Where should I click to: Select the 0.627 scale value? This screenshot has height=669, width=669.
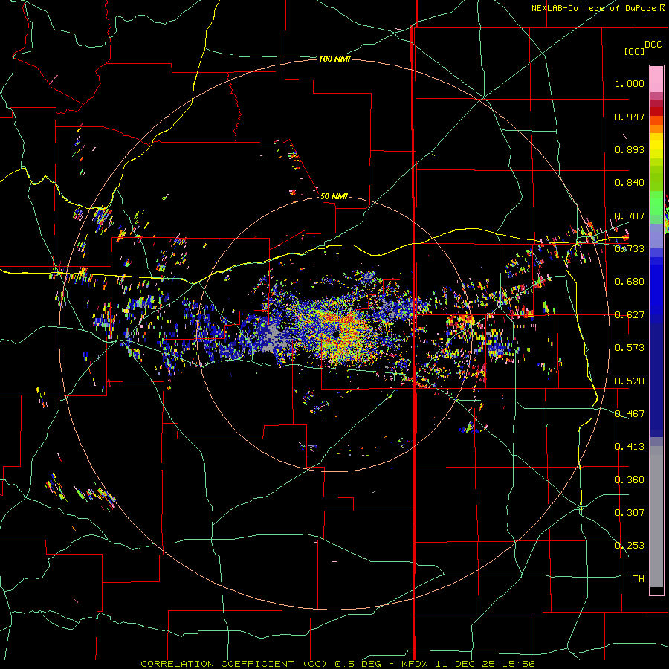630,315
